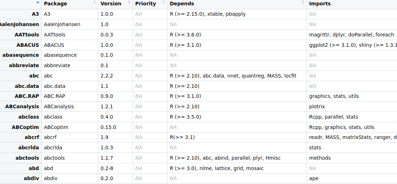Sort table by Version column
This screenshot has width=397, height=184.
point(115,4)
